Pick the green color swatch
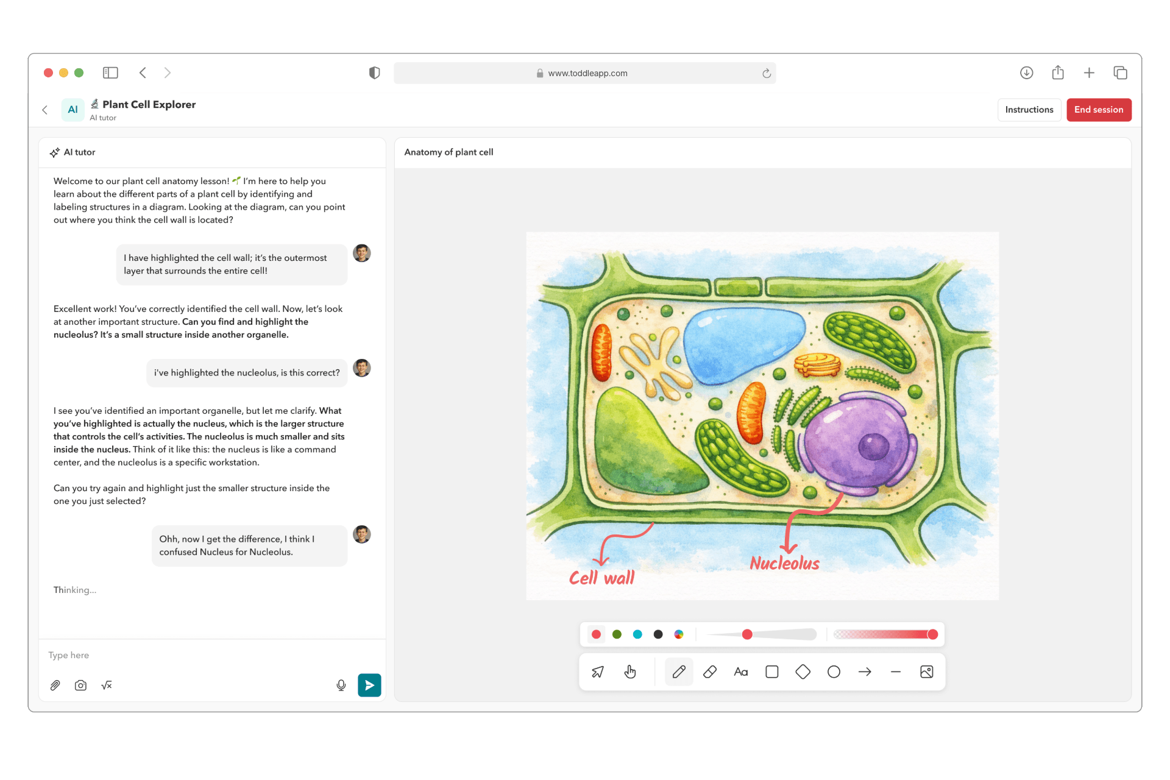The height and width of the screenshot is (780, 1170). [617, 634]
